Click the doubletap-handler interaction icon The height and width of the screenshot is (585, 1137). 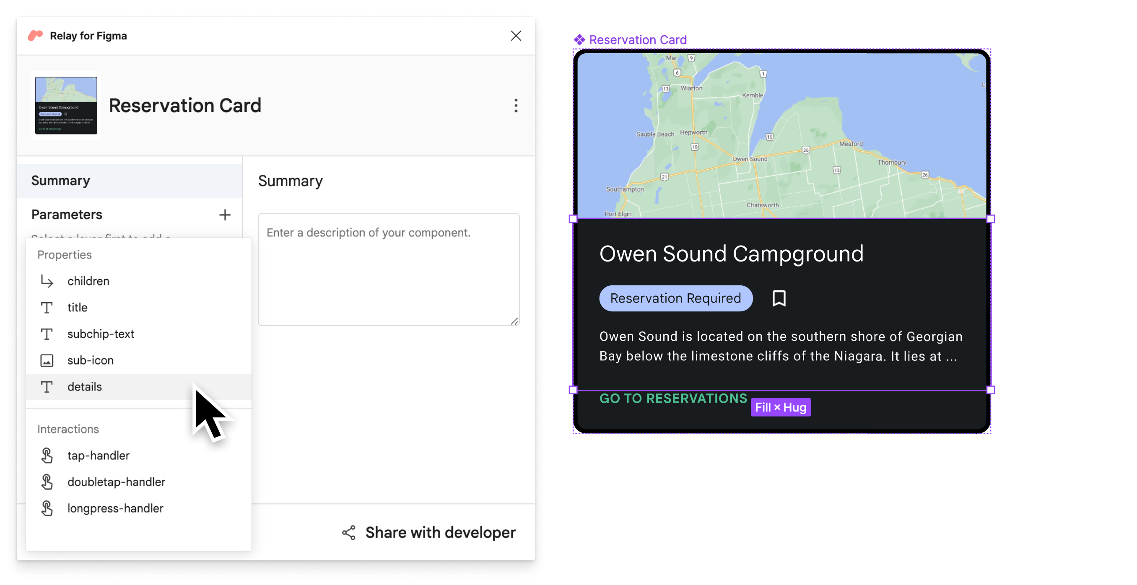click(x=47, y=481)
